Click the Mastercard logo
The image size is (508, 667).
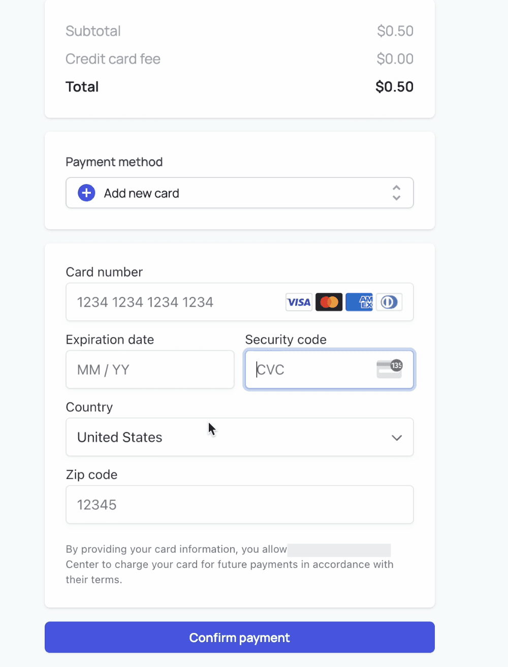click(x=329, y=302)
